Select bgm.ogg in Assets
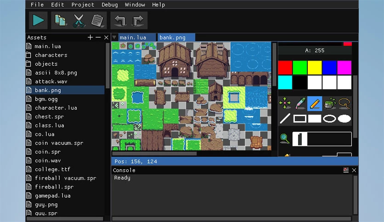The image size is (384, 222). (65, 99)
